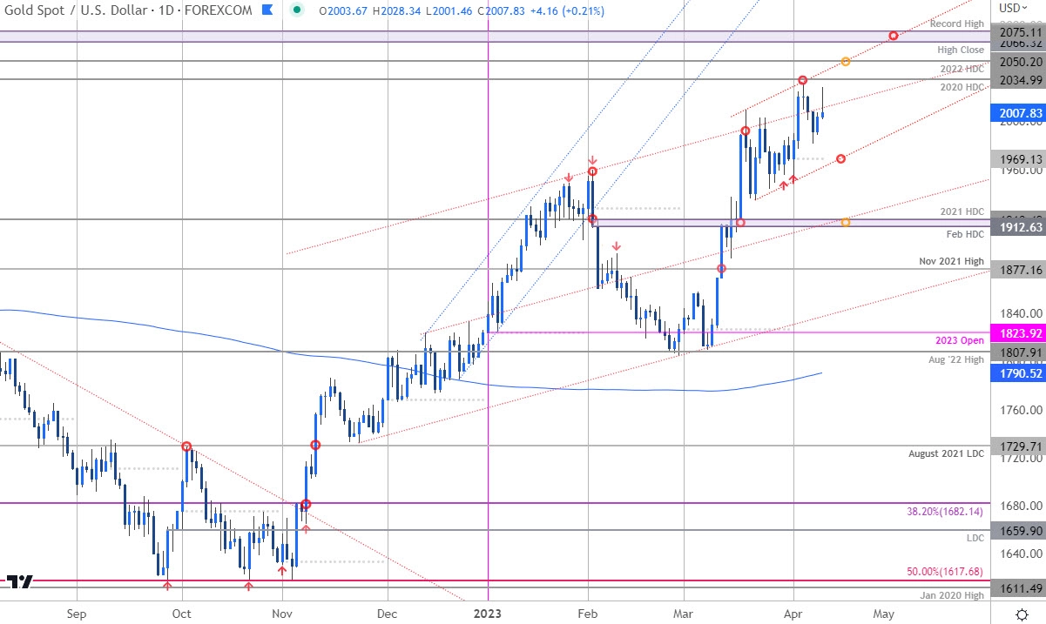The width and height of the screenshot is (1046, 624).
Task: Click the red circle marker on Record High zone
Action: pyautogui.click(x=893, y=36)
